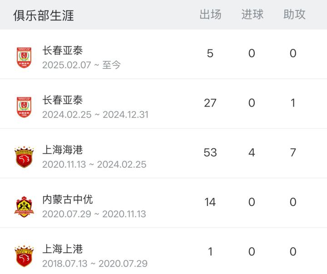Select the 上海上港 club crest
Screen dimensions: 327x274
click(x=24, y=256)
